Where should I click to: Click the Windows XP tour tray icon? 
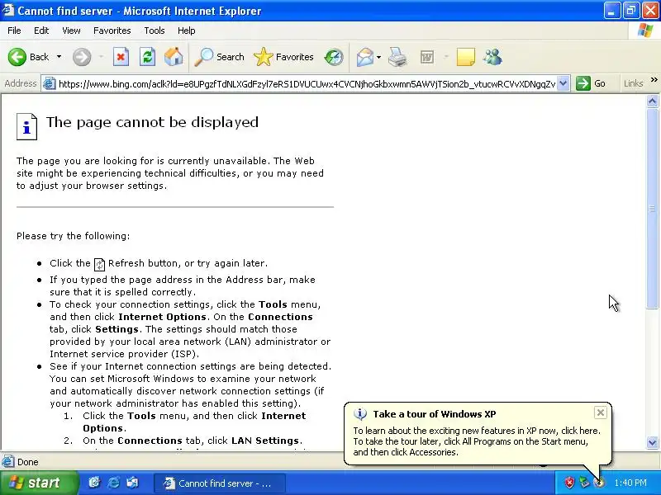click(x=598, y=483)
